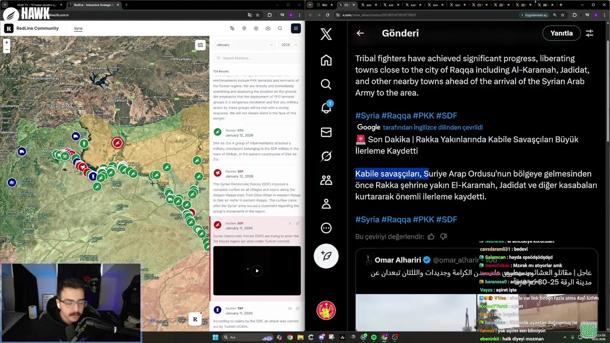Click the Yanıtla reply button
The image size is (610, 343).
click(561, 33)
